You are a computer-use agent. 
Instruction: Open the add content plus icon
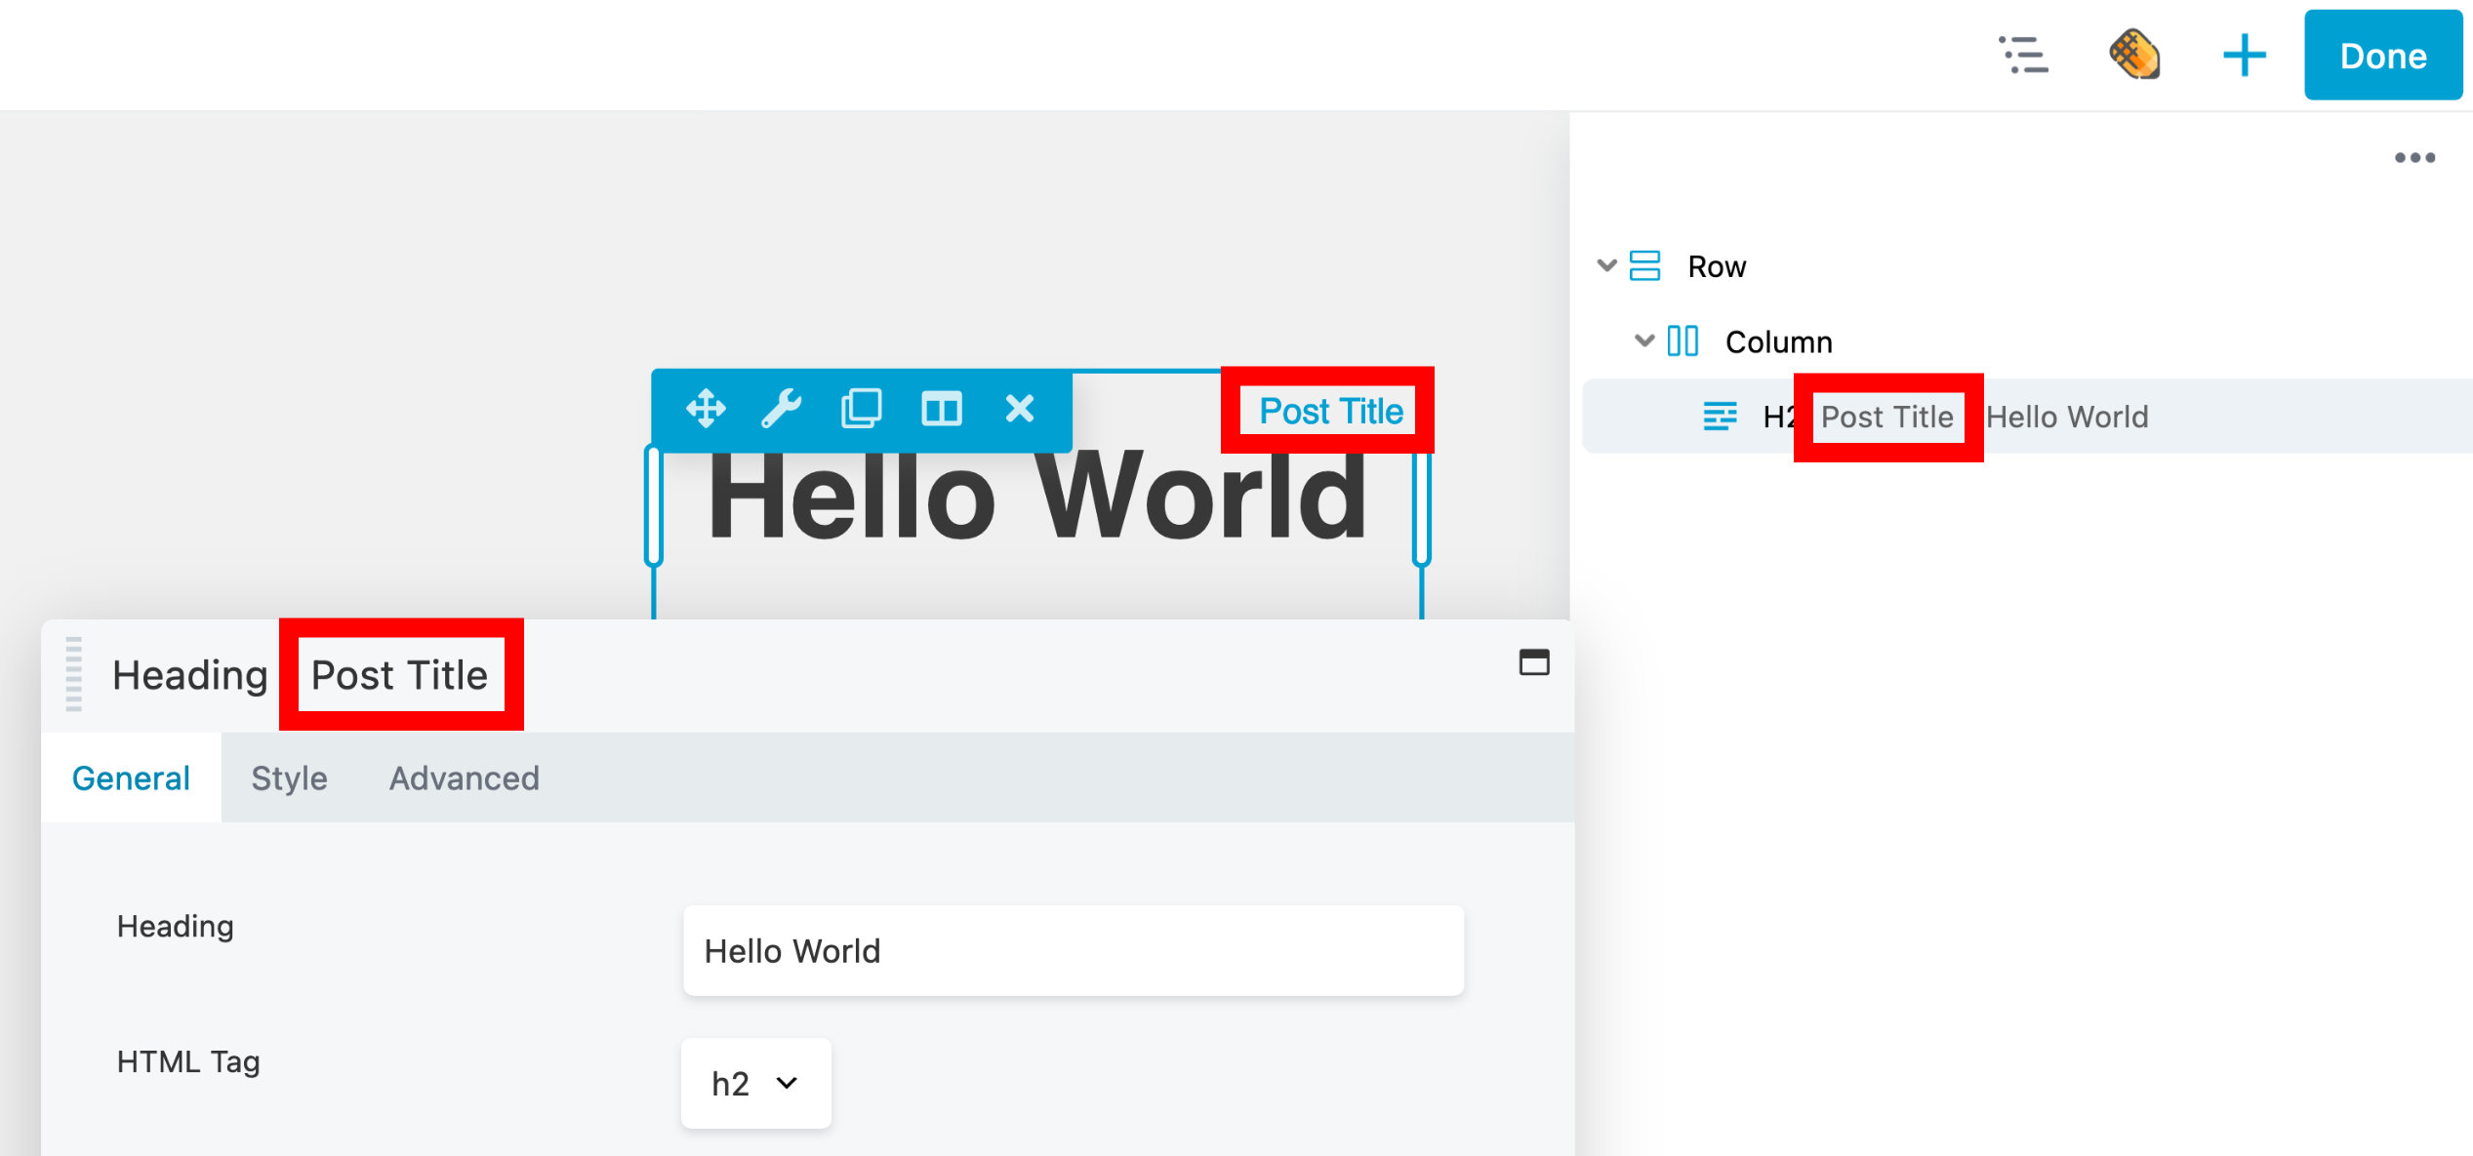[x=2244, y=55]
